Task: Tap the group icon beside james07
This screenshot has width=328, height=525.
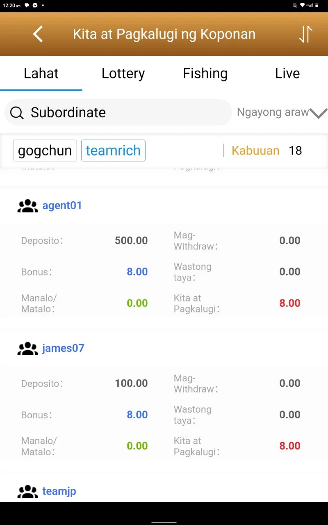Action: (27, 348)
